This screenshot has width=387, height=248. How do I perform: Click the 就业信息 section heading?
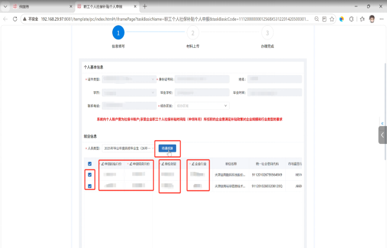point(90,136)
